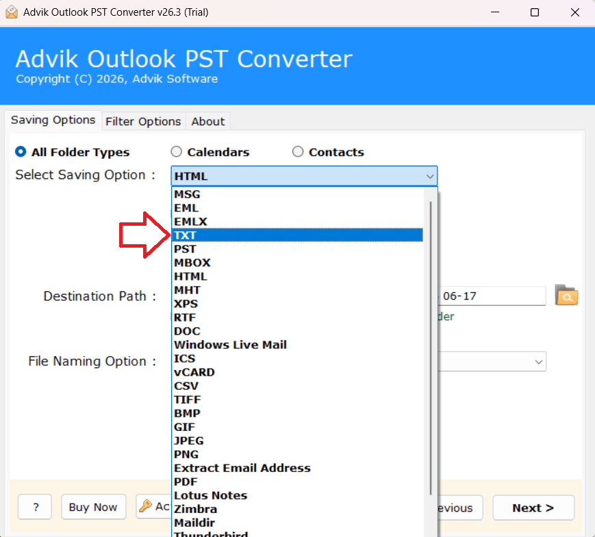Select vCARD saving format

tap(298, 372)
